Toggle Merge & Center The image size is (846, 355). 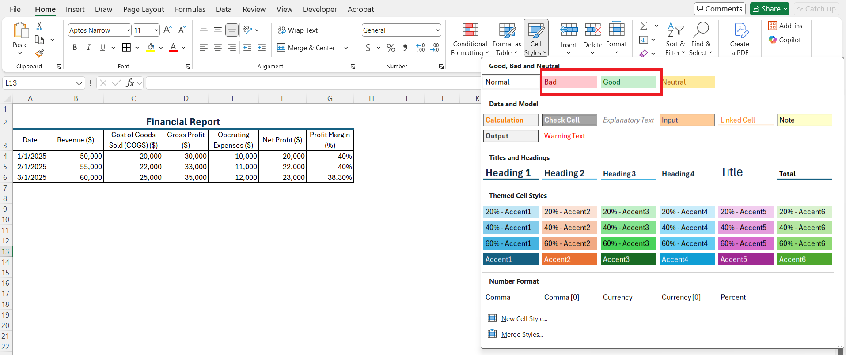(x=306, y=48)
